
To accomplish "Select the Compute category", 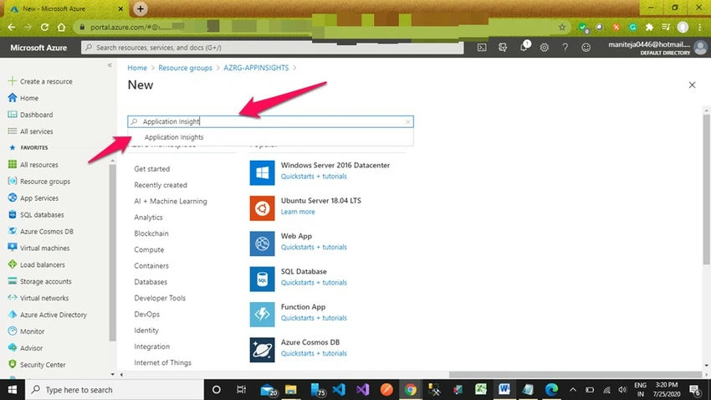I will (x=149, y=249).
